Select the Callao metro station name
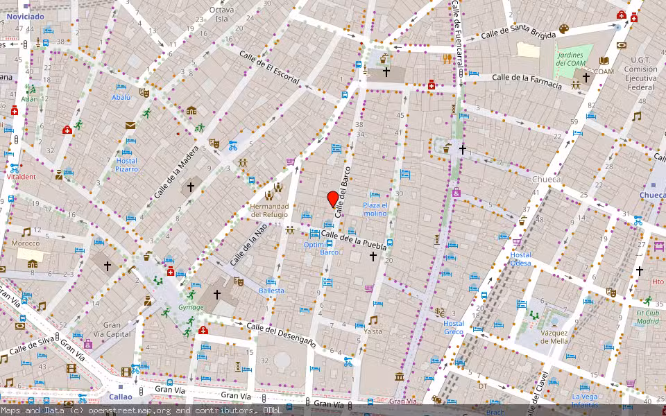 (x=121, y=397)
